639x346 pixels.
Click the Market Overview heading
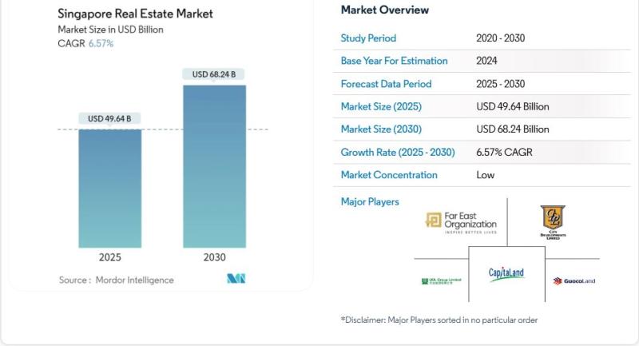pyautogui.click(x=384, y=10)
